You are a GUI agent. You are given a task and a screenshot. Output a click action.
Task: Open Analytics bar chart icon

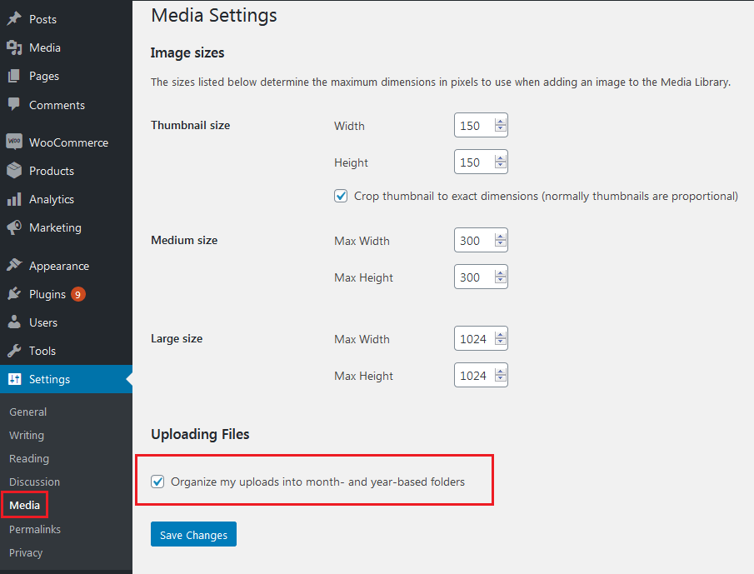(x=14, y=199)
